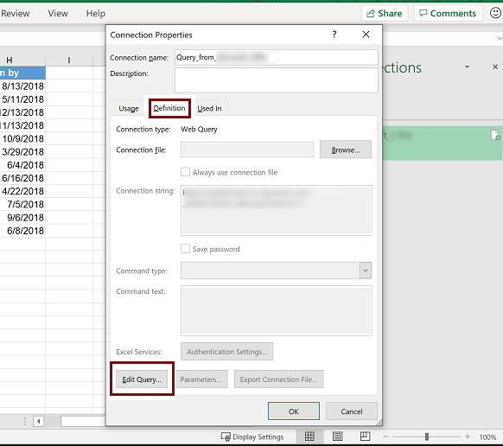The height and width of the screenshot is (446, 503).
Task: Select cell with date 5/11/2018
Action: point(22,99)
